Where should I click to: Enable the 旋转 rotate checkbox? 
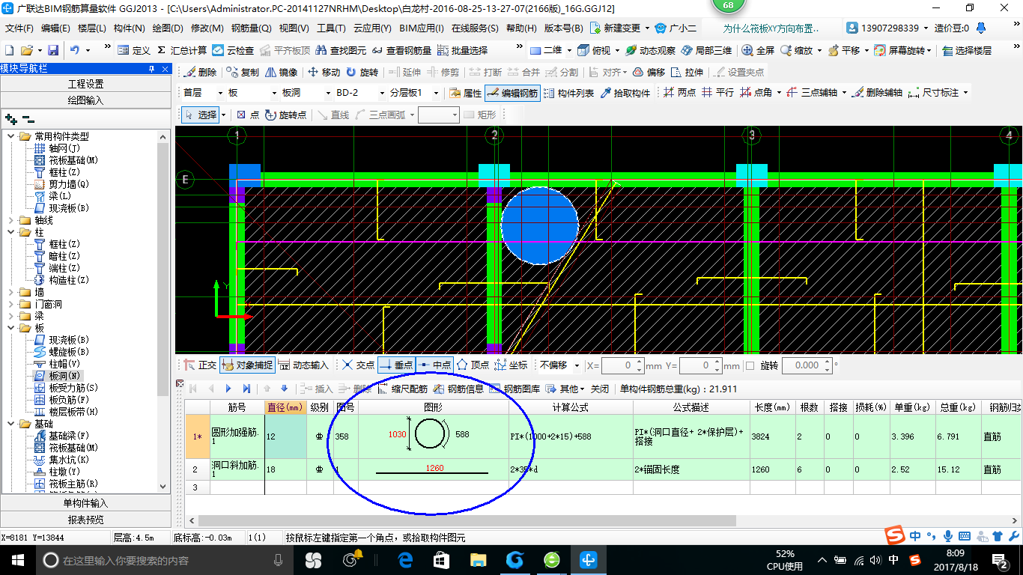click(750, 365)
